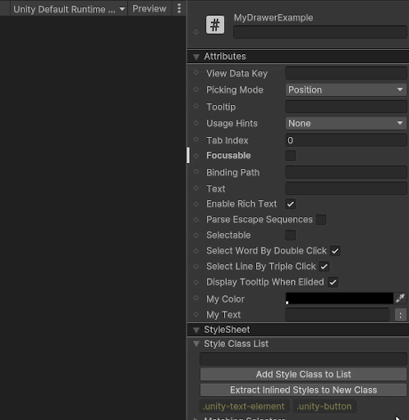
Task: Click the View Data Key input field
Action: coord(346,73)
